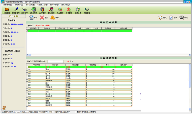This screenshot has height=114, width=193.
Task: Click the 赠菜 clipboard button
Action: click(x=163, y=18)
